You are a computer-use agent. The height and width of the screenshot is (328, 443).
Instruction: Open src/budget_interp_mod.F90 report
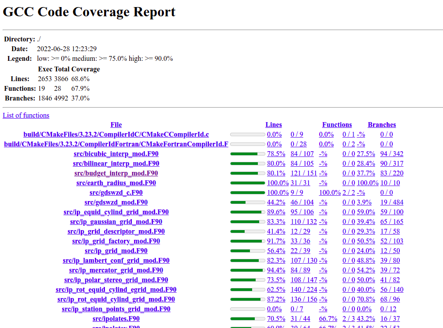click(x=116, y=173)
